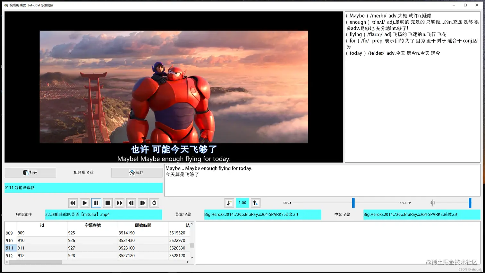Viewport: 485px width, 273px height.
Task: Click the 1.00 speed value field
Action: click(x=242, y=203)
